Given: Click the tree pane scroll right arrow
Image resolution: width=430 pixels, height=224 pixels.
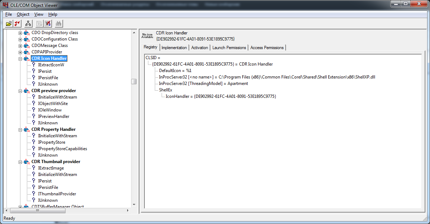Looking at the screenshot, I should [x=128, y=211].
